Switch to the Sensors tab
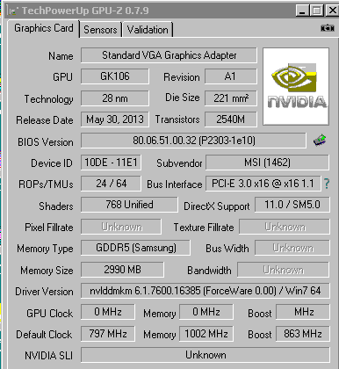The image size is (339, 369). pyautogui.click(x=100, y=30)
